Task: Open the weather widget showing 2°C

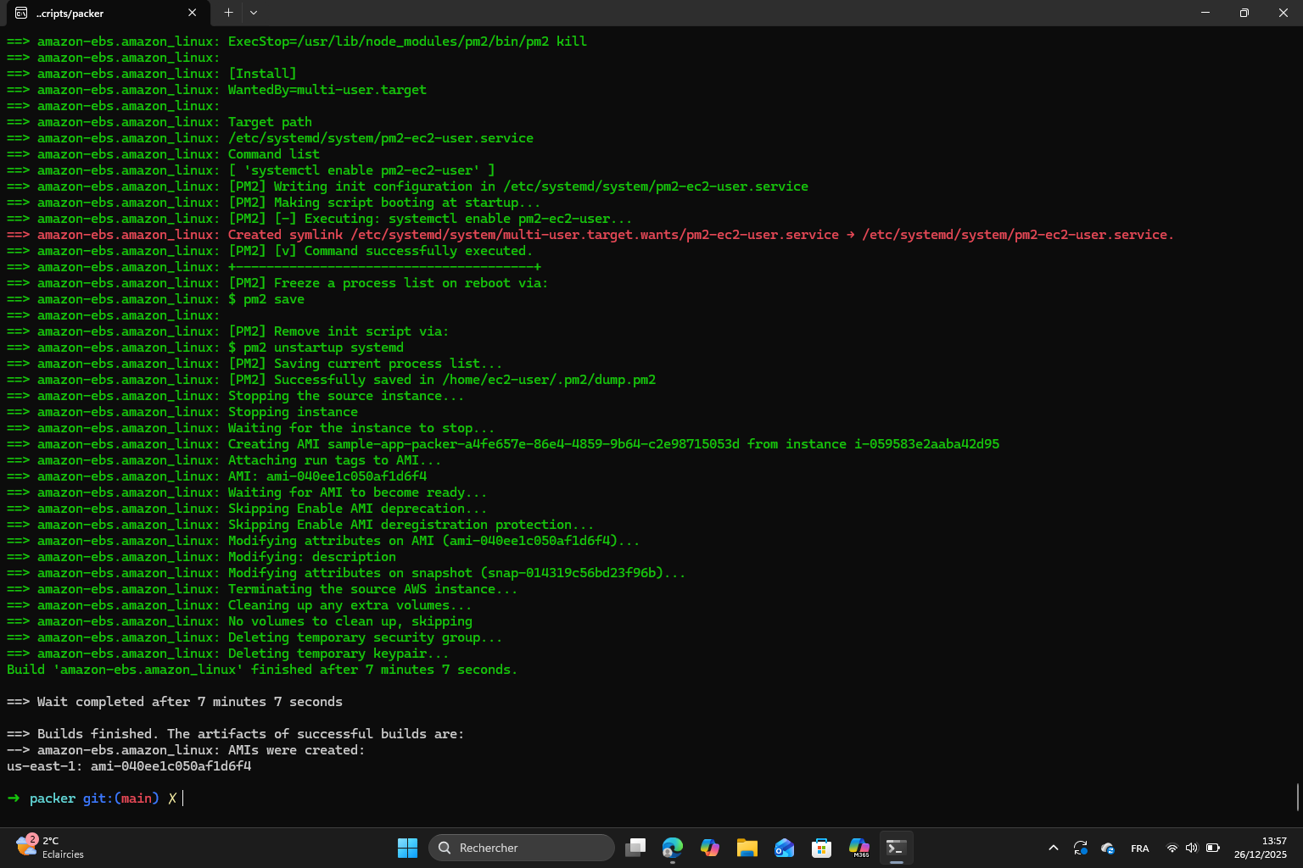Action: [51, 848]
